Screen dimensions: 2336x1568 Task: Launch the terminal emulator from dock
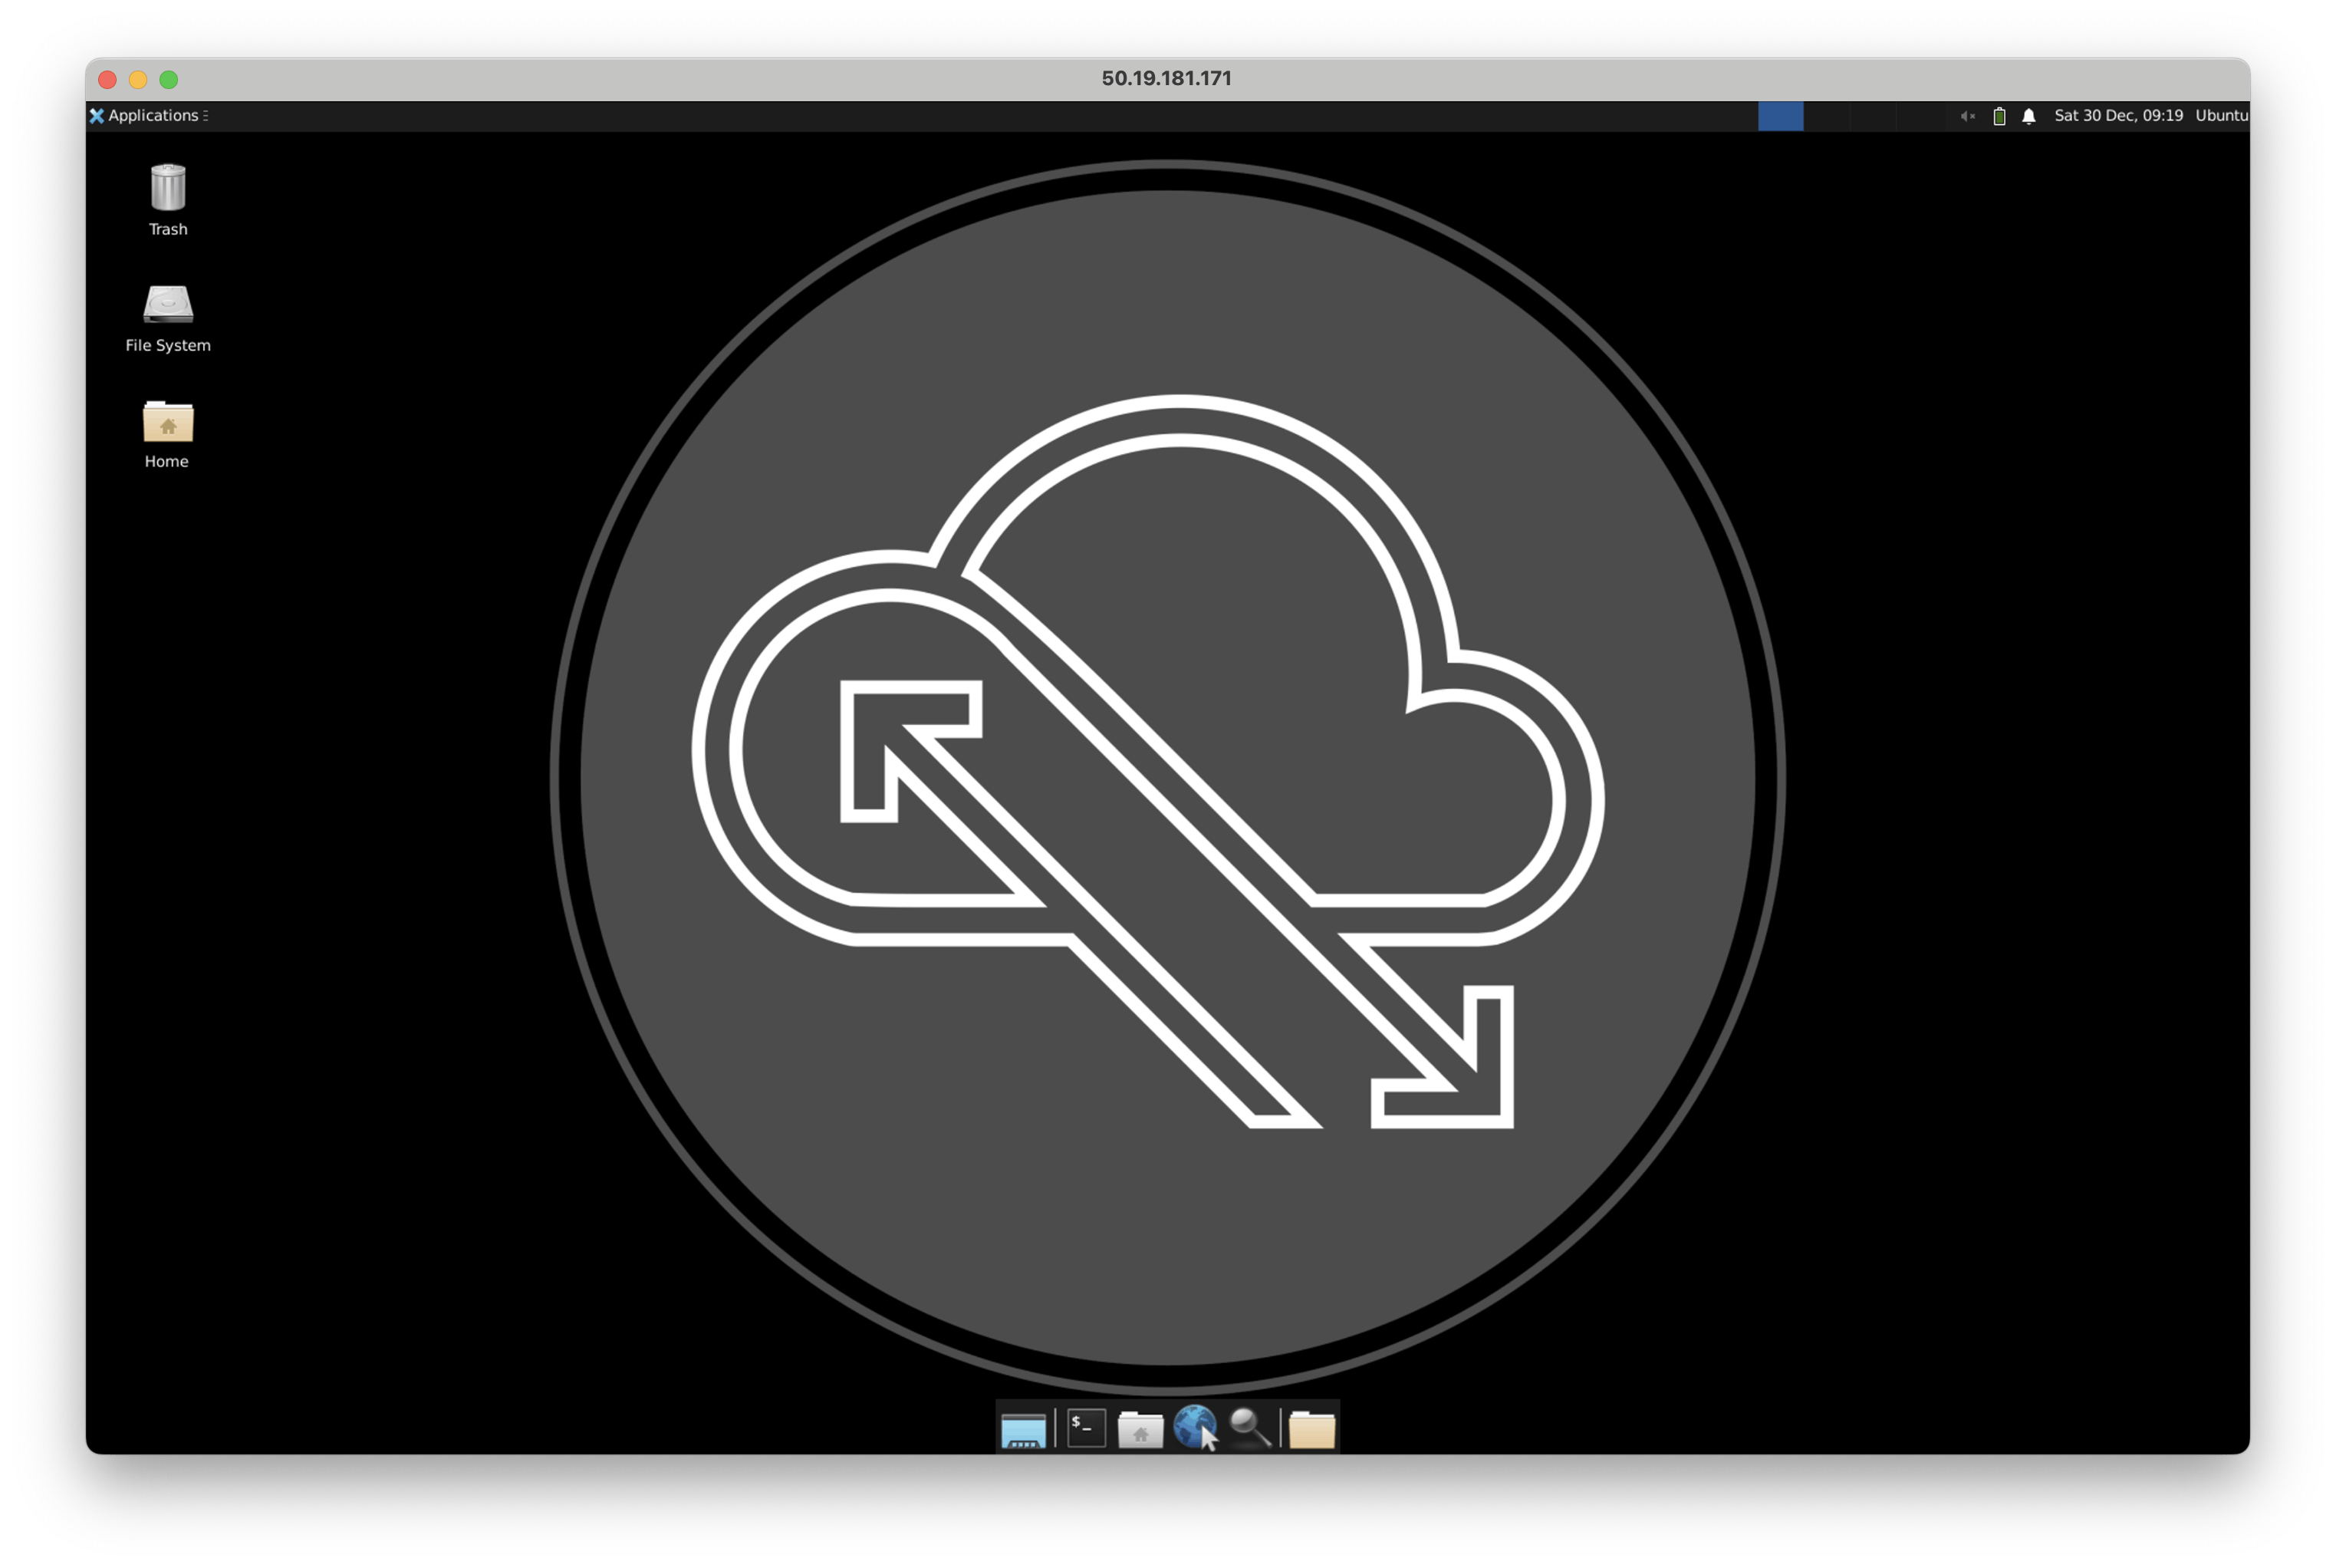coord(1085,1428)
